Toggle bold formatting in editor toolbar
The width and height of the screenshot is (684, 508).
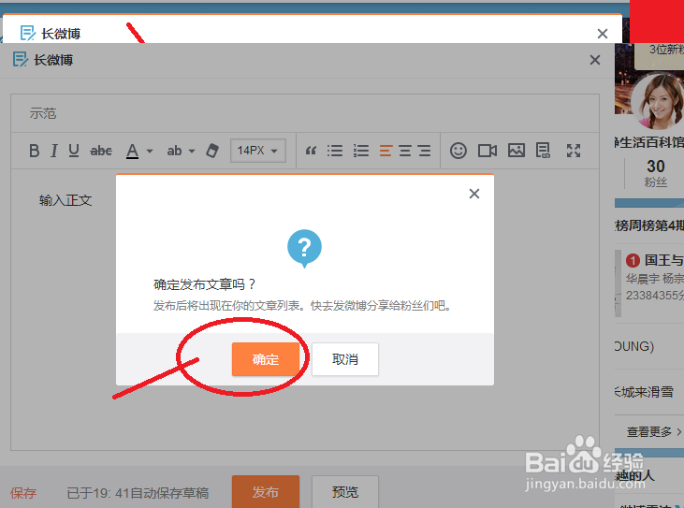(34, 151)
